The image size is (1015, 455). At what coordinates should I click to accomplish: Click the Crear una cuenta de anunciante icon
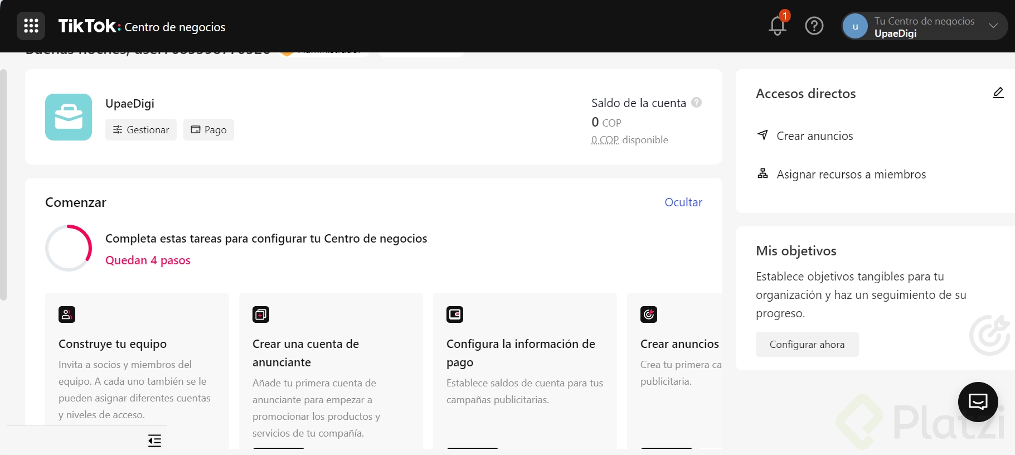261,314
